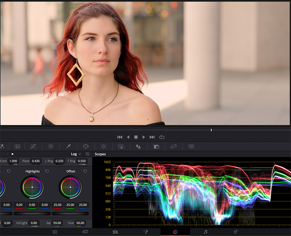Image resolution: width=291 pixels, height=236 pixels.
Task: Reset the Offset wheel
Action: pyautogui.click(x=85, y=171)
